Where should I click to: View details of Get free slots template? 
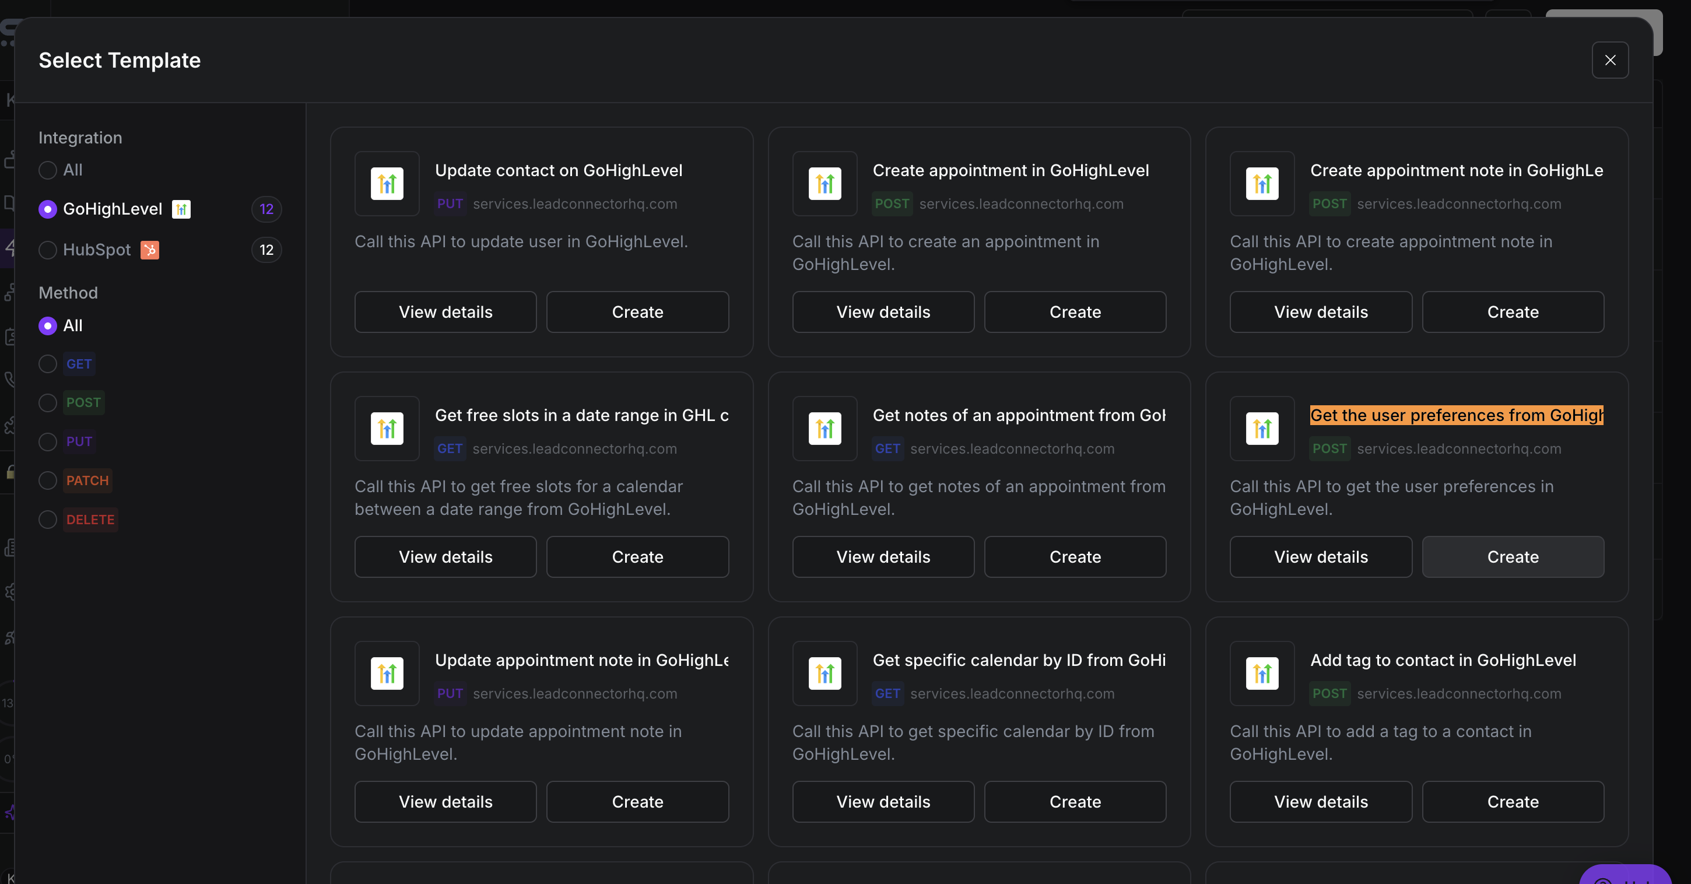(445, 557)
